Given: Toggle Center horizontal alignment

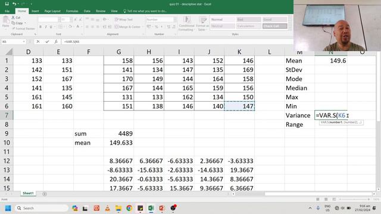Looking at the screenshot, I should click(x=92, y=27).
